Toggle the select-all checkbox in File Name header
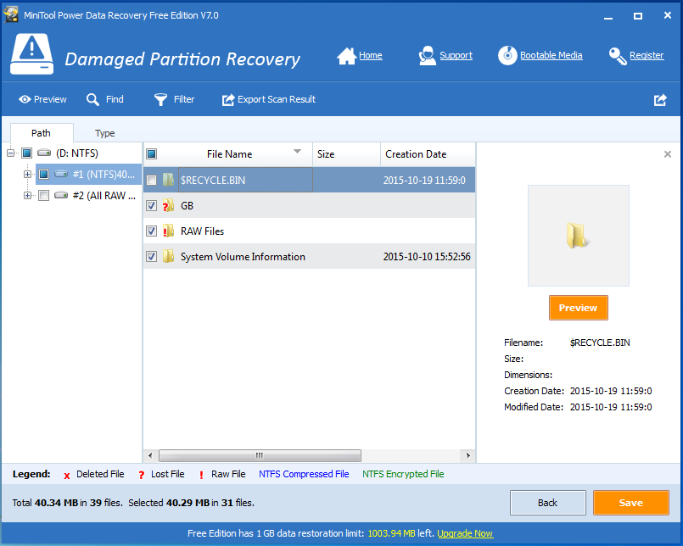This screenshot has height=546, width=683. 152,153
